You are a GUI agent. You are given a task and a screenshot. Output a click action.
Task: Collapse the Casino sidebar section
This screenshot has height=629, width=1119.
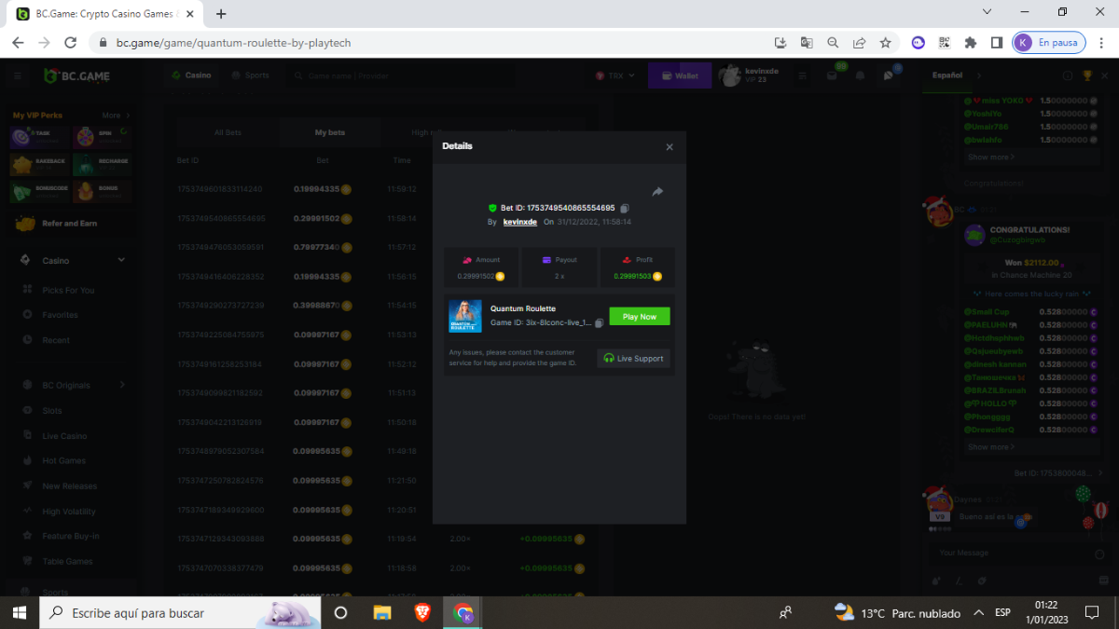pos(121,261)
